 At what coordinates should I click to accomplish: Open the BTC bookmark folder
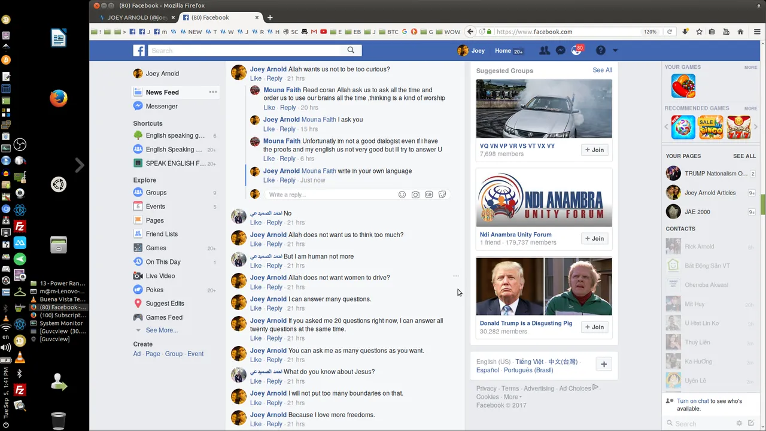tap(388, 32)
